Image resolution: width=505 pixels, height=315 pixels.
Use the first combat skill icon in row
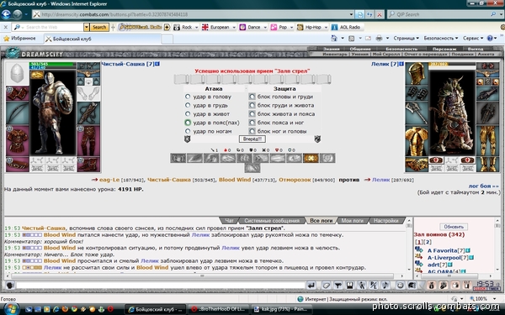(x=178, y=158)
